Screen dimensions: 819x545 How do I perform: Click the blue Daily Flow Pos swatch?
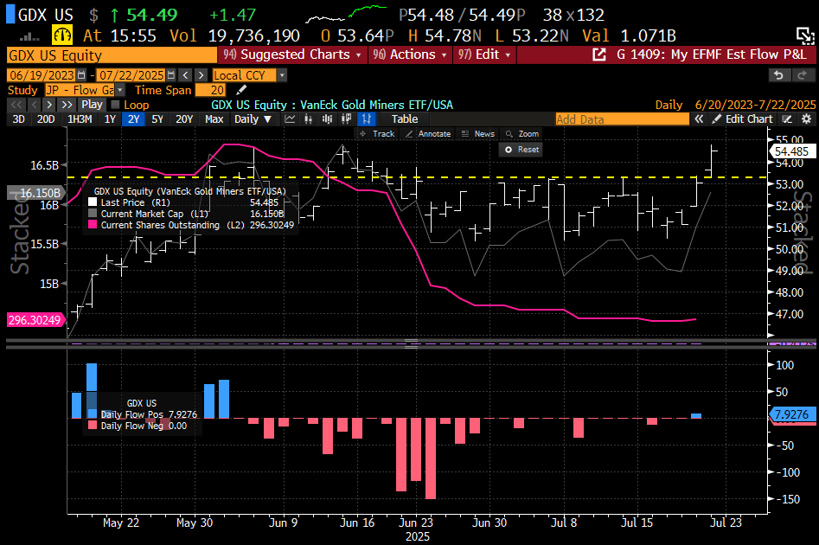point(93,414)
